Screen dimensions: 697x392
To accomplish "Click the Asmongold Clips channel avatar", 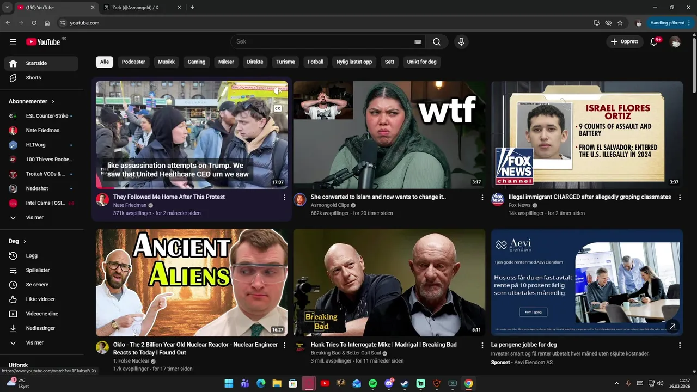I will pos(300,200).
